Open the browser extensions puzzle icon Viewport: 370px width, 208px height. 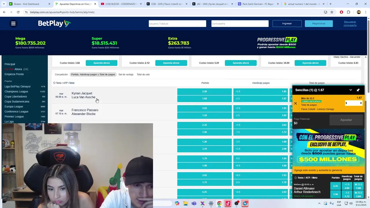point(348,12)
